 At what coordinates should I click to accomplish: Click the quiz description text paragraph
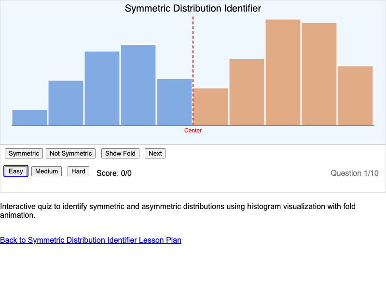[x=178, y=210]
